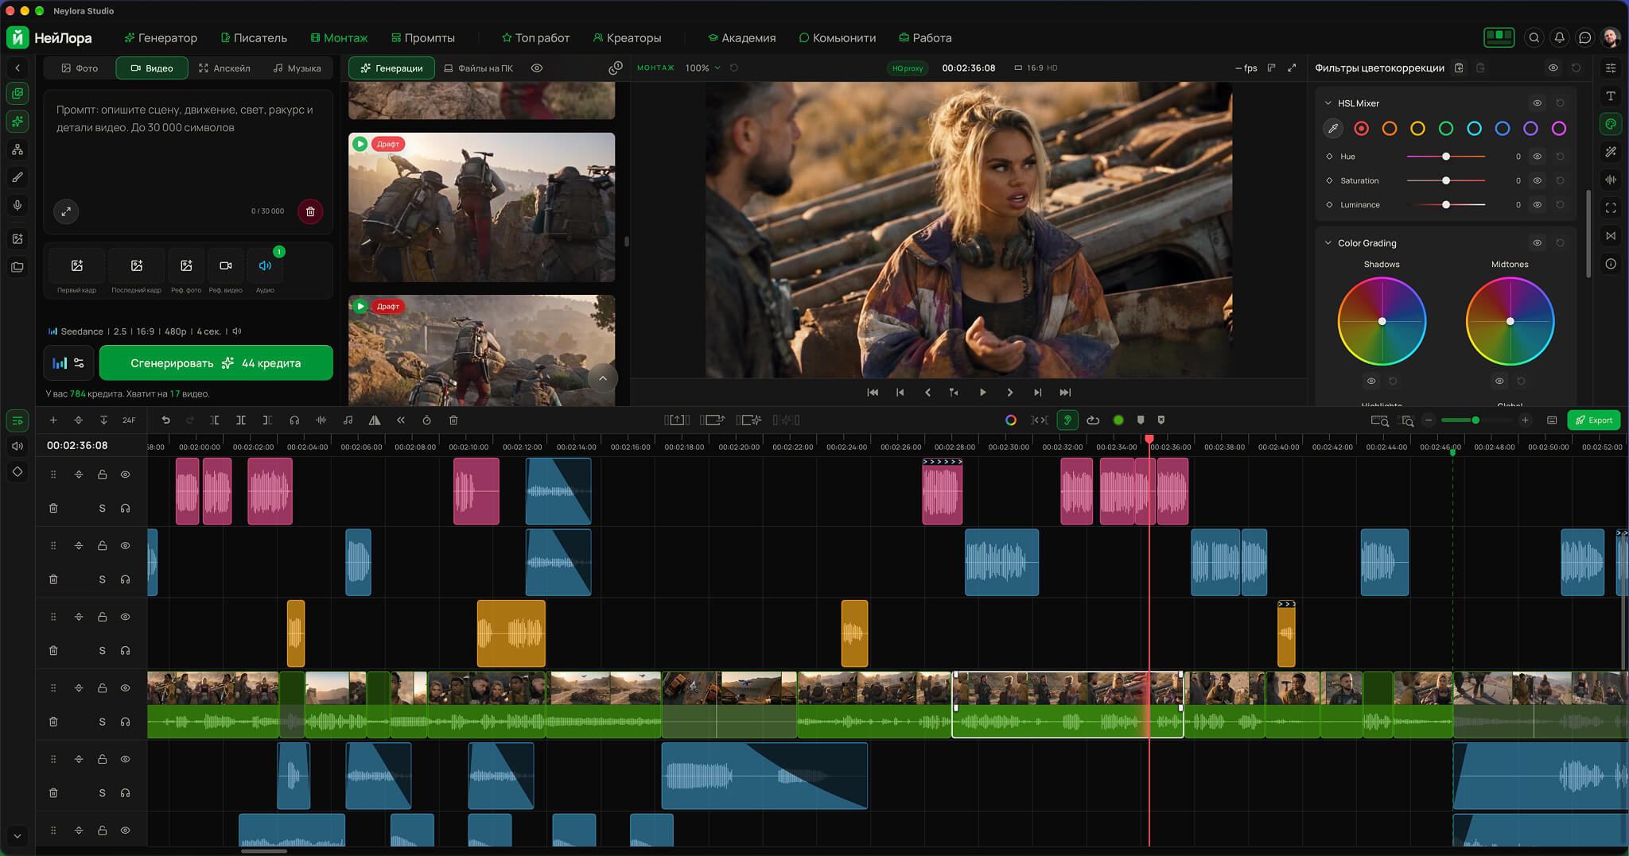
Task: Toggle the eye icon in the generations panel header
Action: [x=537, y=68]
